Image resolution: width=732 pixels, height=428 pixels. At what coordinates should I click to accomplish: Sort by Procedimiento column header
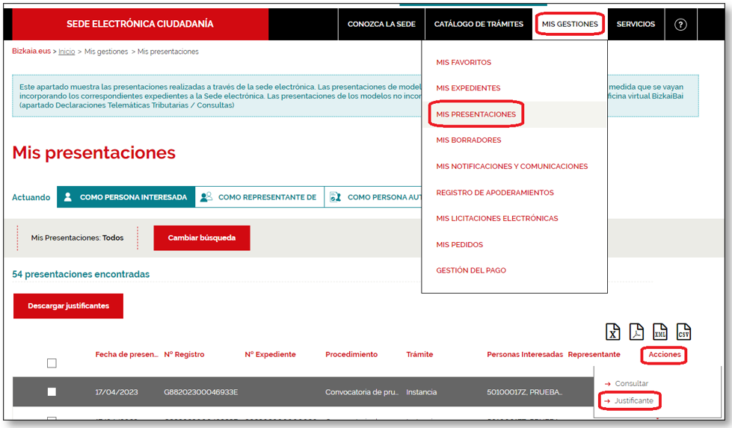click(x=351, y=354)
